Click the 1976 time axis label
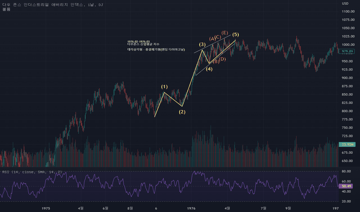Viewport: 360px width, 212px height. point(191,208)
